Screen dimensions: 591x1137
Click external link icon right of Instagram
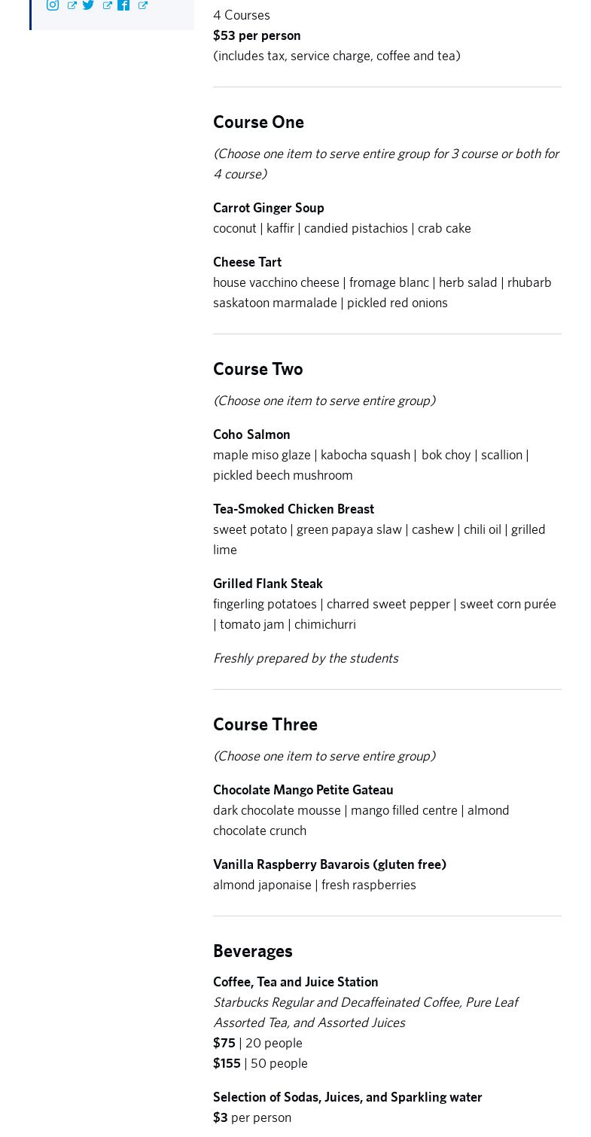[72, 5]
